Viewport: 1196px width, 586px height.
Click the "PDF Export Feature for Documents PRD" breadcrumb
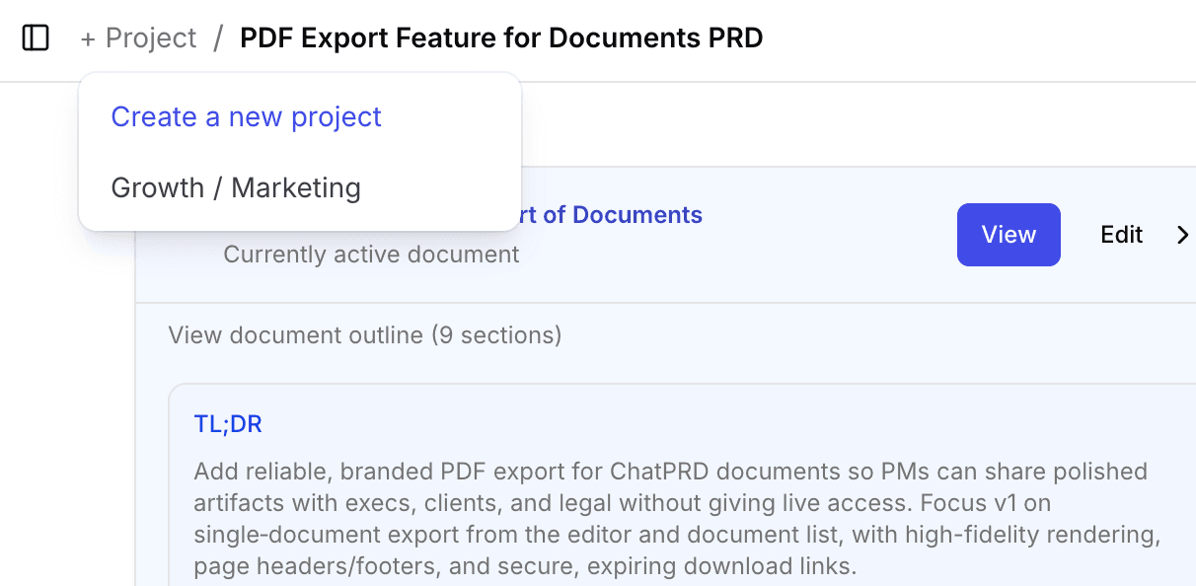(x=501, y=37)
